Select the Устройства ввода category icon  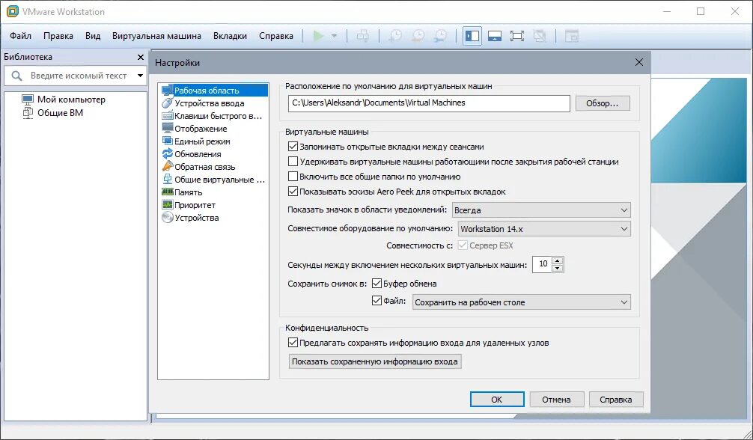(167, 103)
